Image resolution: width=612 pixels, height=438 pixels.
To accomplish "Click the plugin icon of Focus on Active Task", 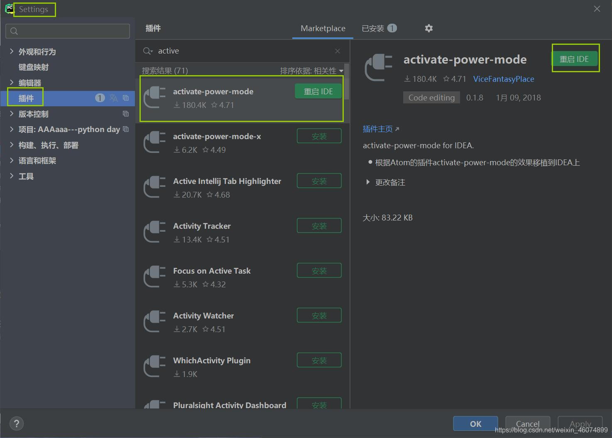I will [x=154, y=277].
